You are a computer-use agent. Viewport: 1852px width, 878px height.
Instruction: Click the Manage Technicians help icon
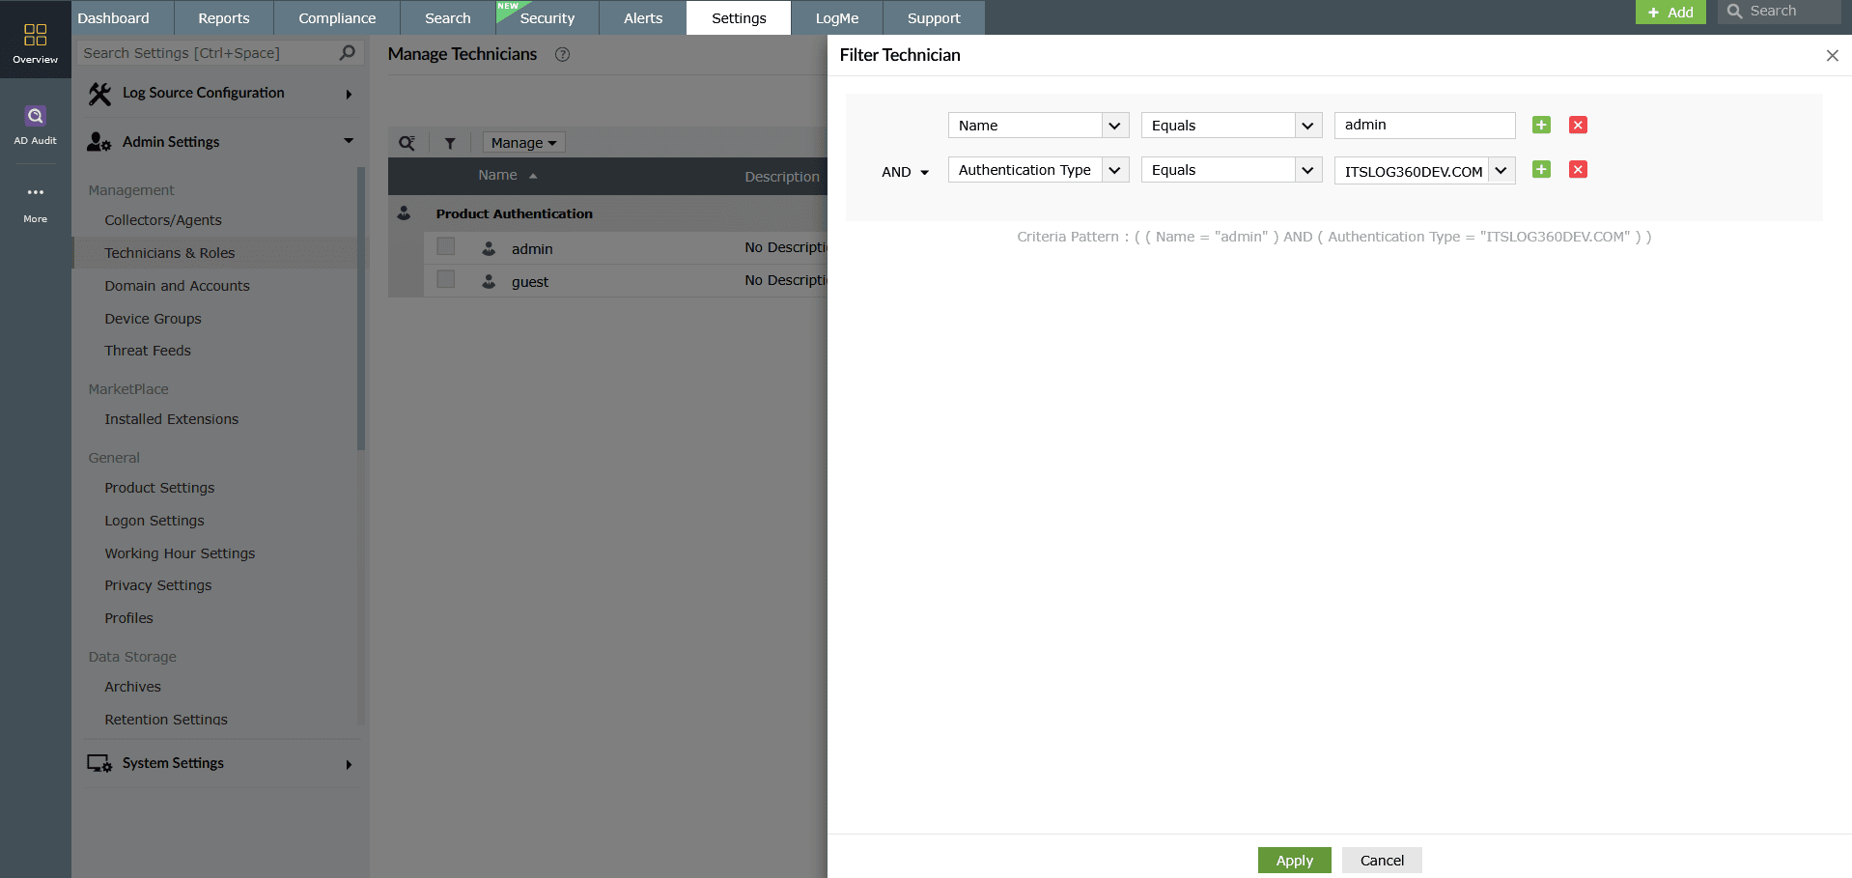(562, 55)
